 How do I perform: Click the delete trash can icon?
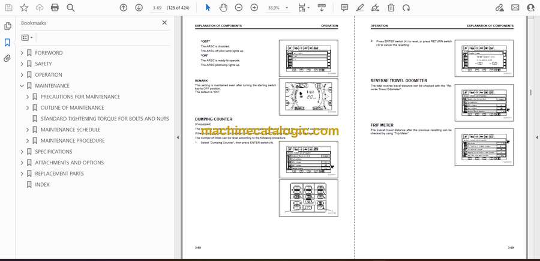(391, 8)
